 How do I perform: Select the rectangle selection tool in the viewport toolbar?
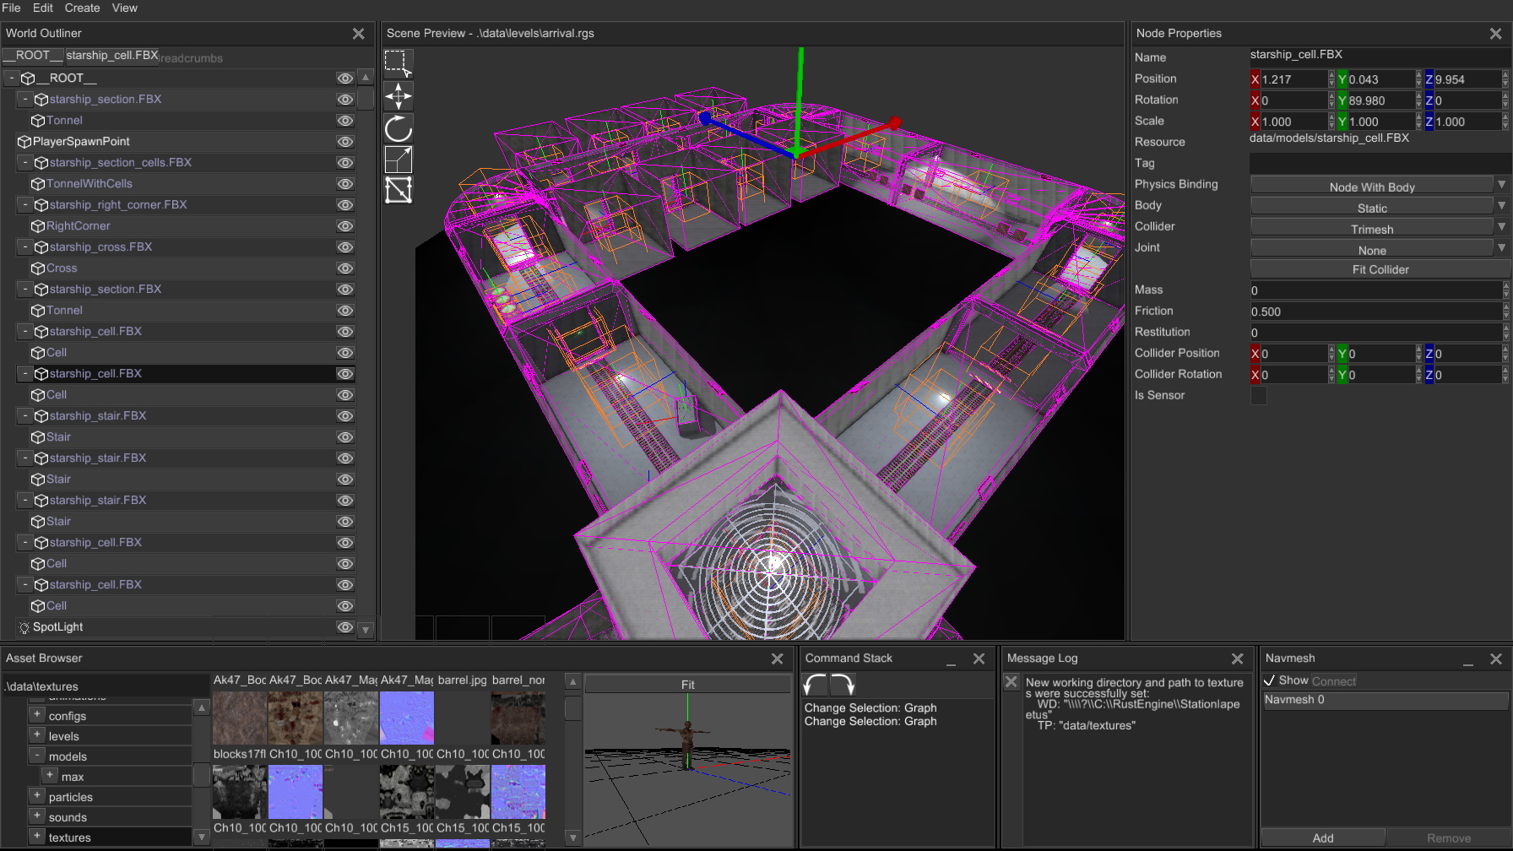[398, 62]
